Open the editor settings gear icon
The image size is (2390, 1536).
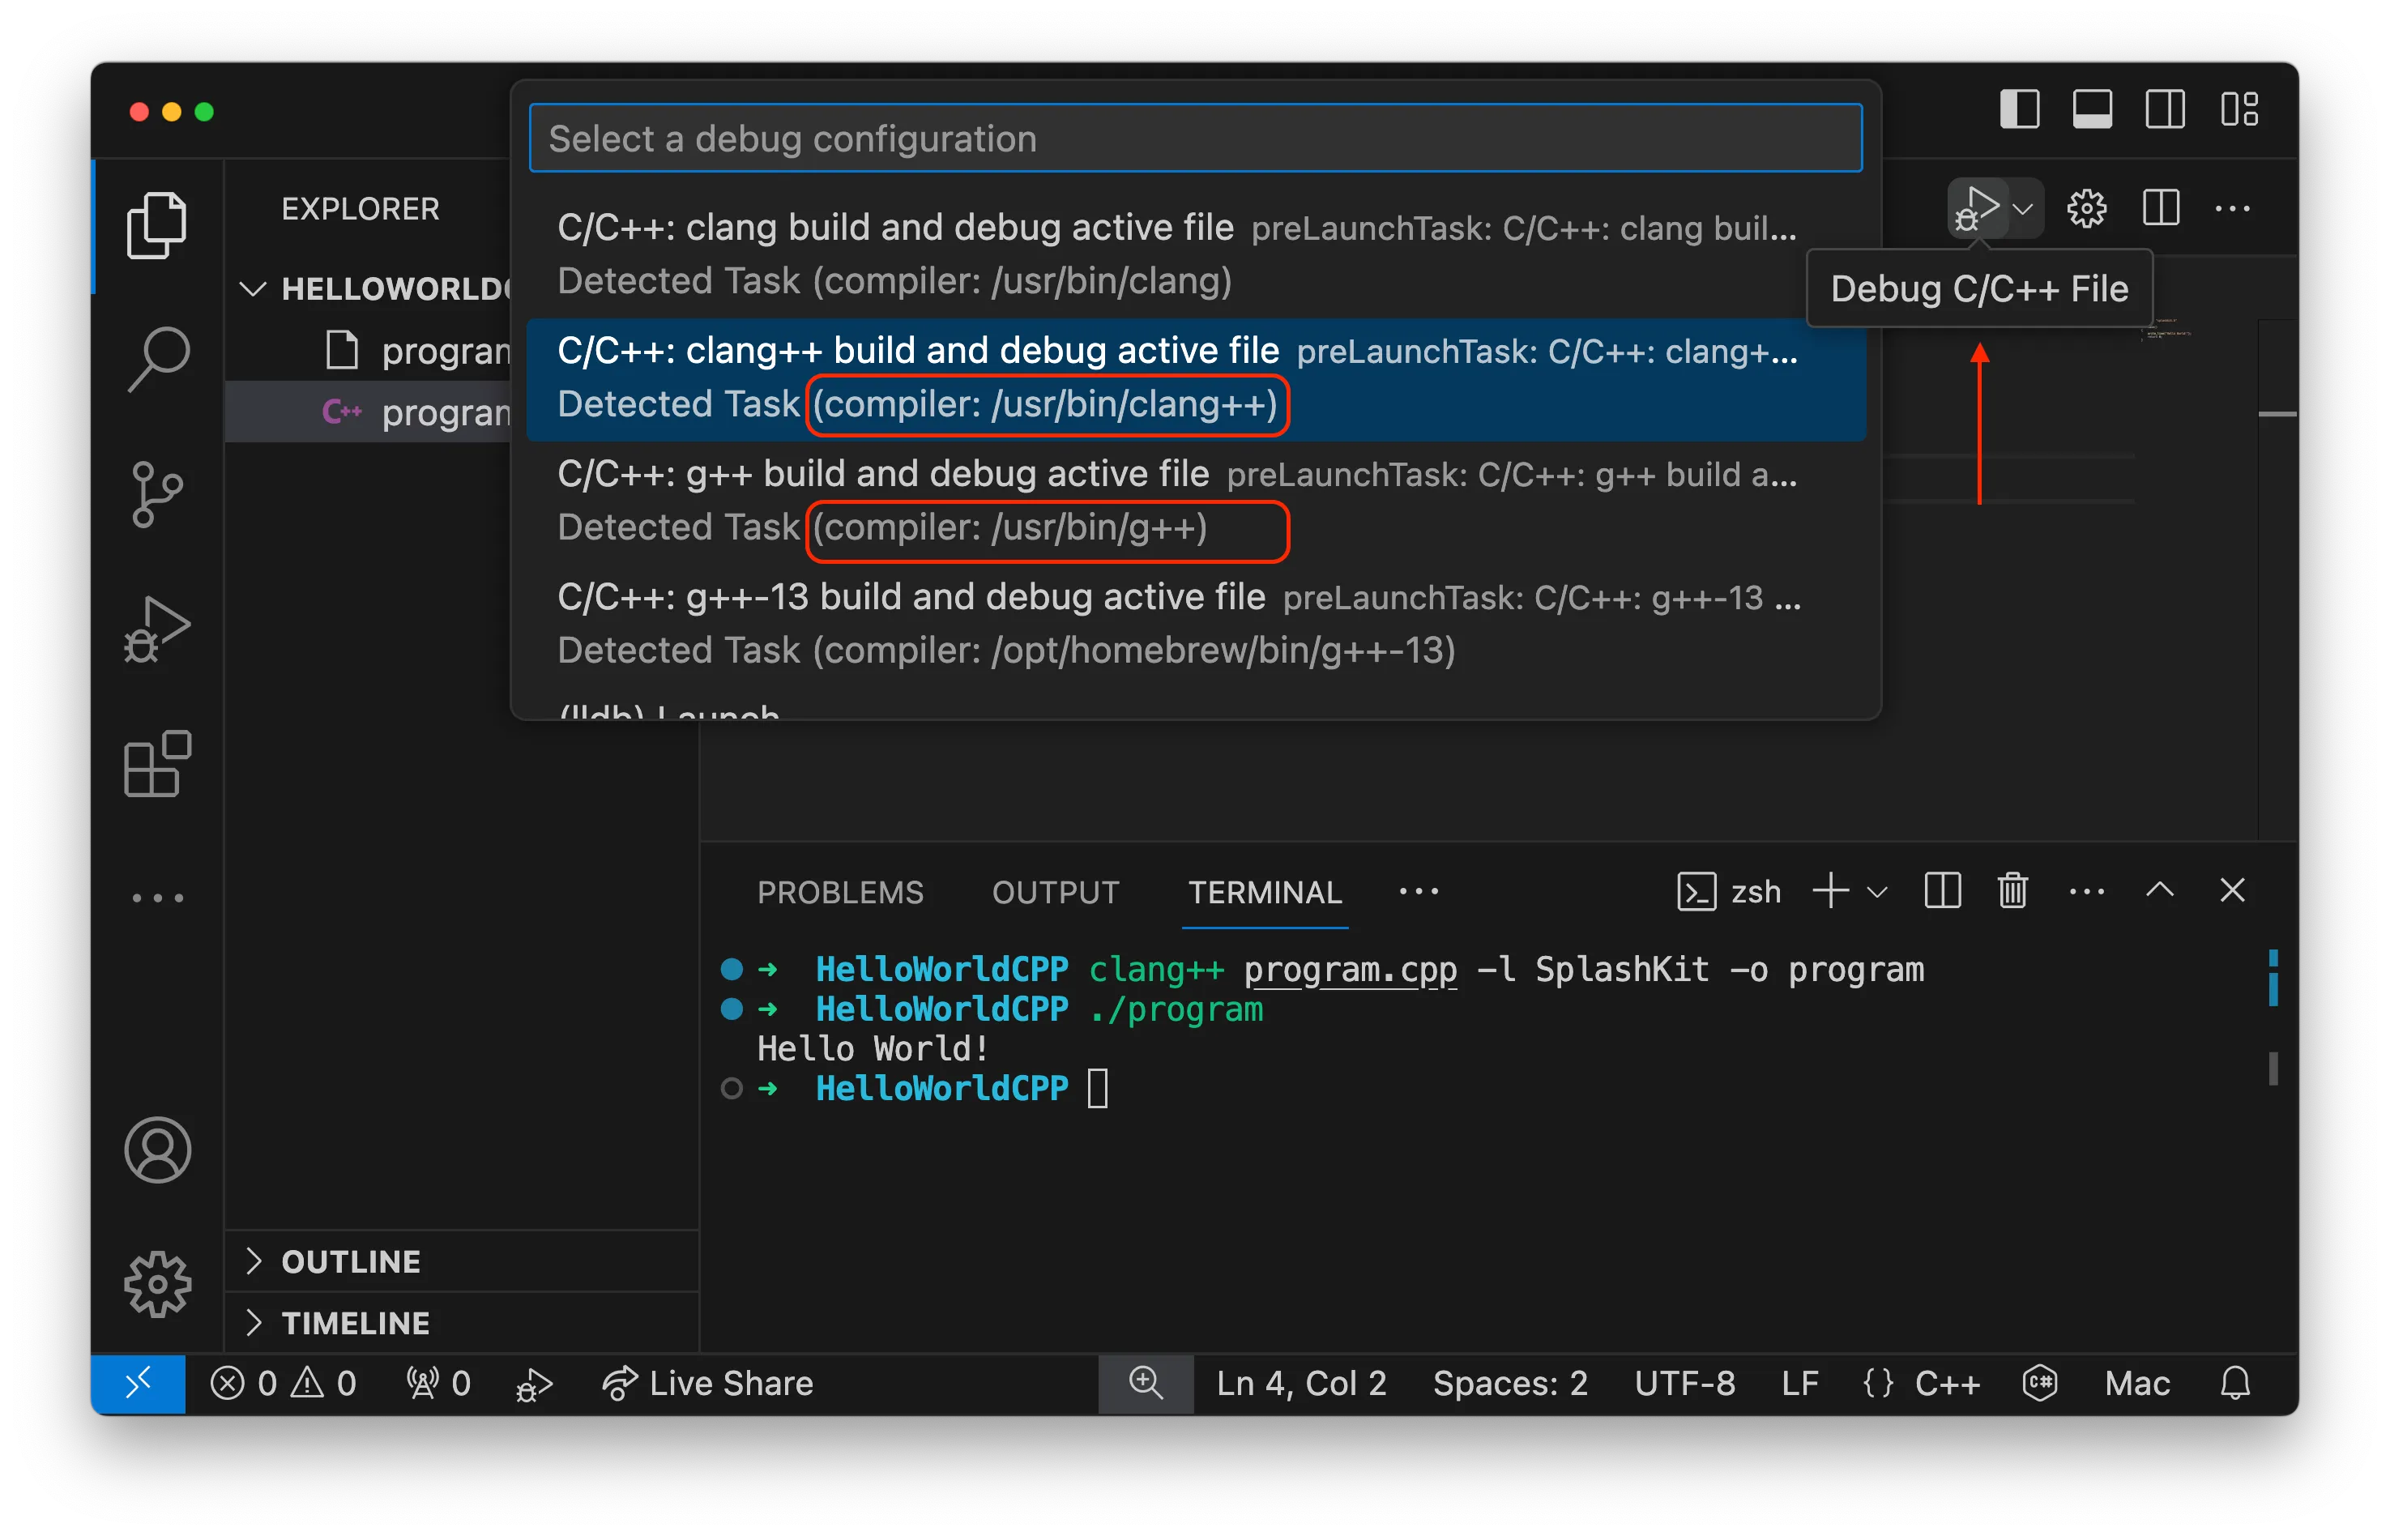tap(2085, 208)
